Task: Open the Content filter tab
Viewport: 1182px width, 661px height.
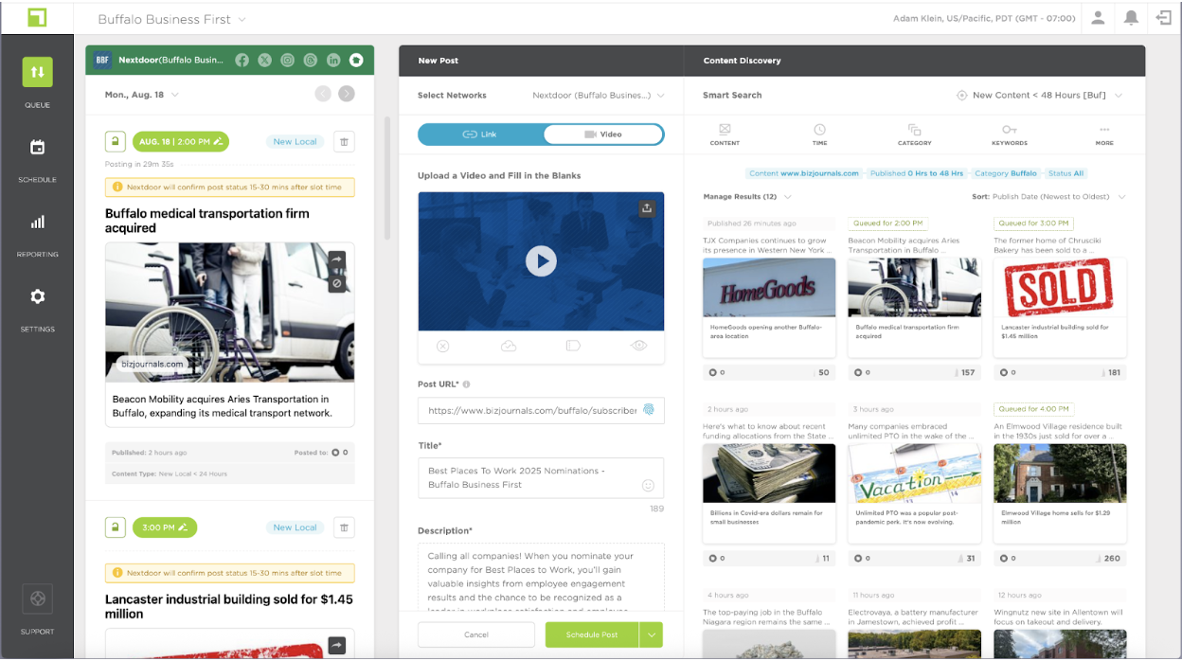Action: pyautogui.click(x=725, y=134)
